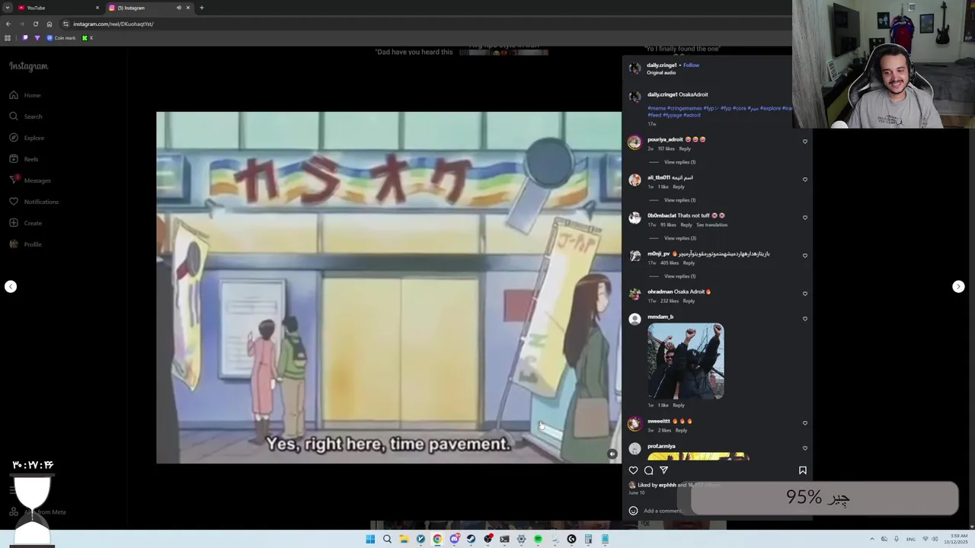Go to browser home page
This screenshot has height=548, width=975.
pyautogui.click(x=50, y=24)
